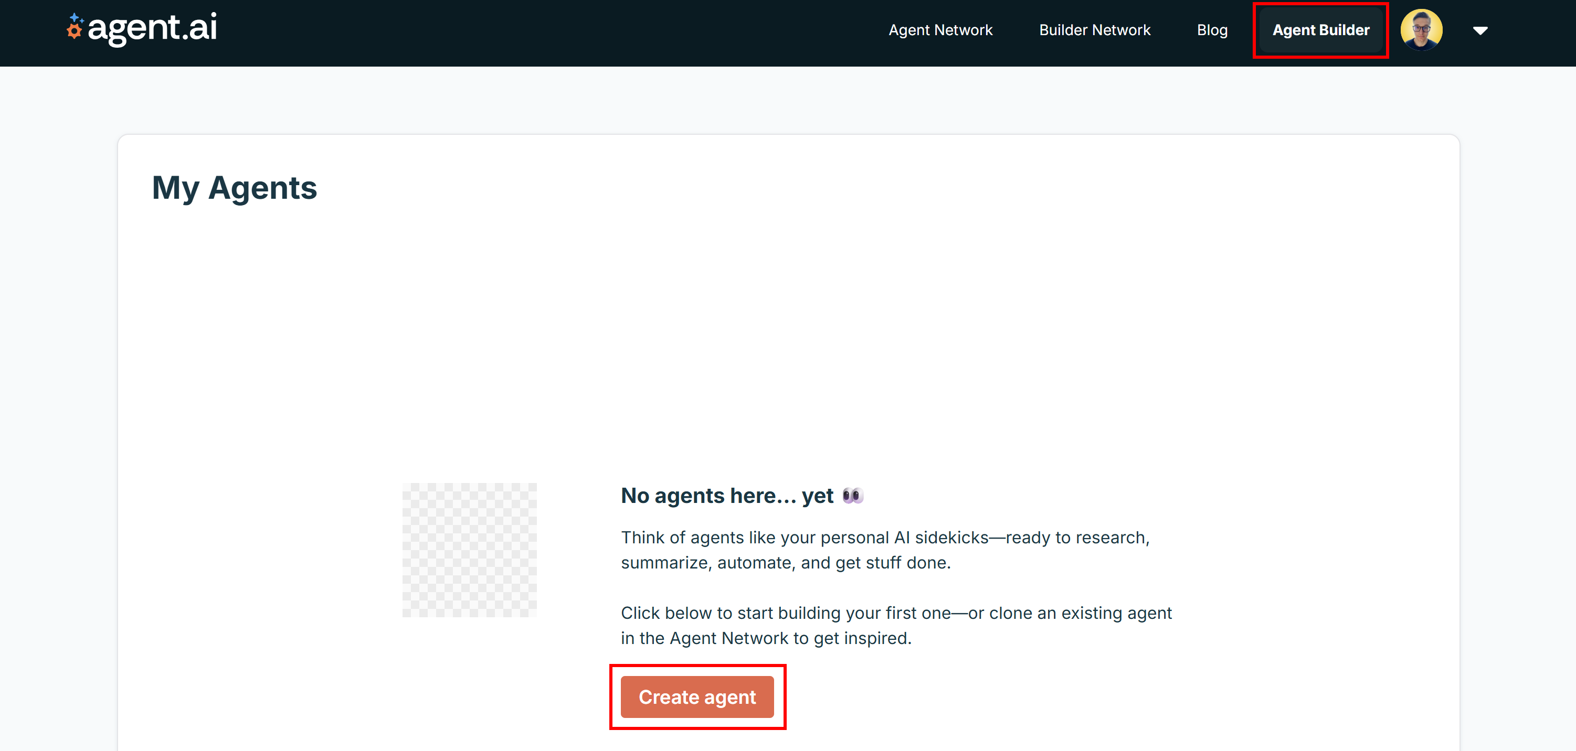Switch to the Agent Network section
The image size is (1576, 751).
coord(940,29)
